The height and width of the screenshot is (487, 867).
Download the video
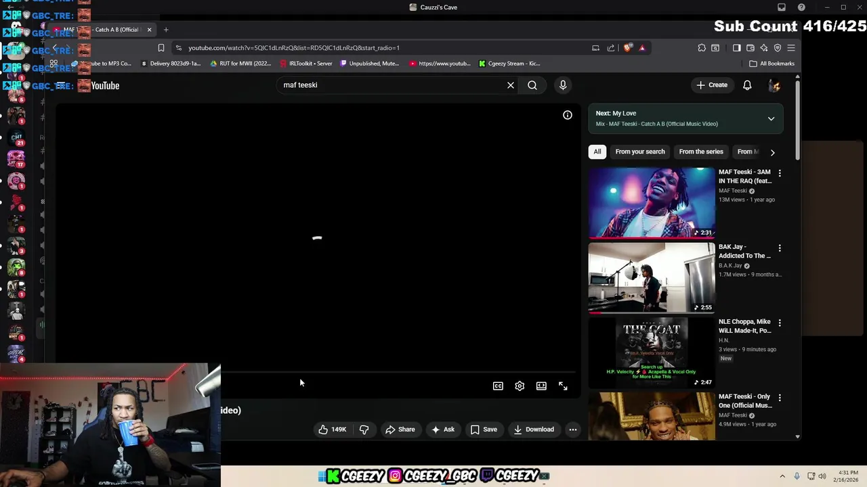click(534, 430)
